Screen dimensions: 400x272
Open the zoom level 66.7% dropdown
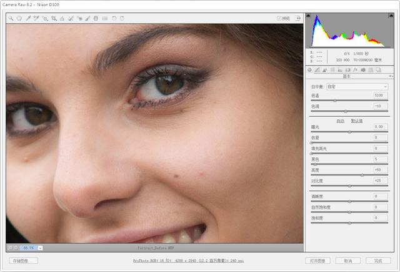(x=40, y=248)
